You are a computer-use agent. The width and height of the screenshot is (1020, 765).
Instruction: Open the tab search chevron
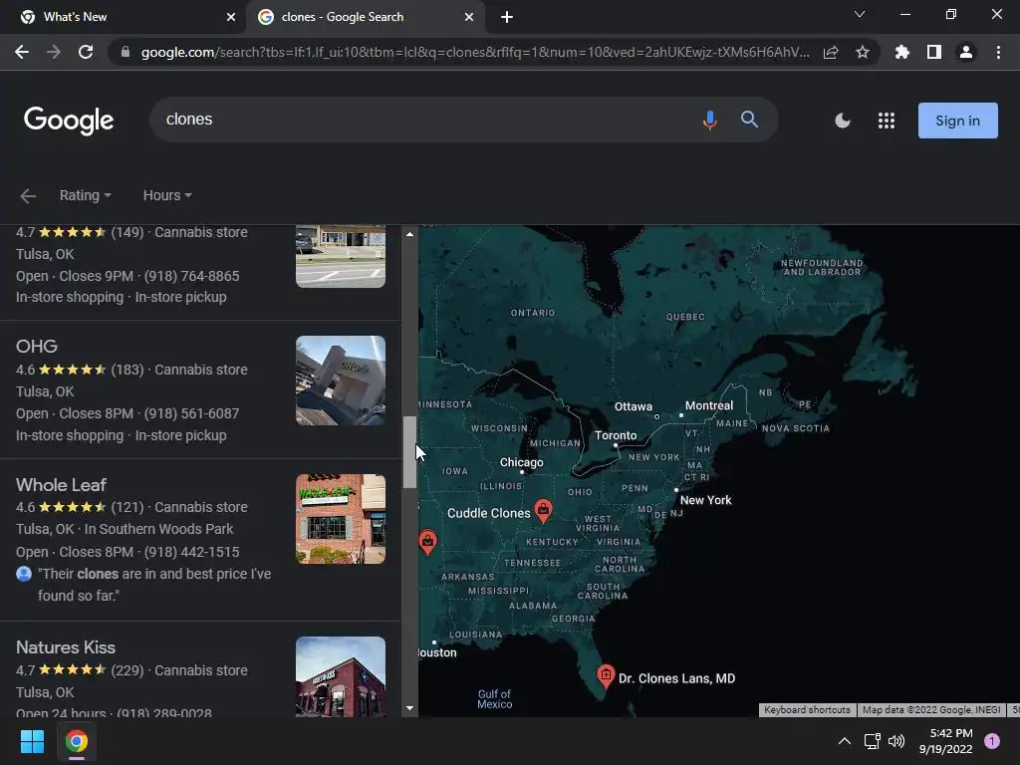point(860,14)
